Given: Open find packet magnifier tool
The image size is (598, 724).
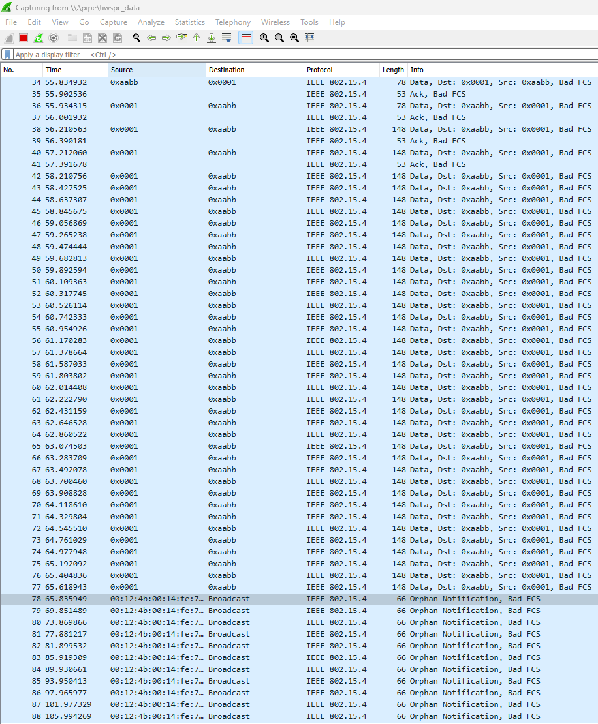Looking at the screenshot, I should [136, 38].
